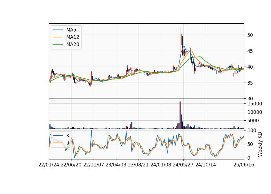
Task: Click the 22/11/07 date tick label
Action: (x=93, y=165)
